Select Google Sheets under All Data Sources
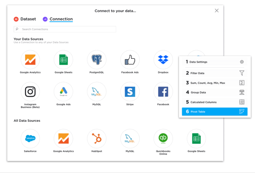 click(x=196, y=139)
